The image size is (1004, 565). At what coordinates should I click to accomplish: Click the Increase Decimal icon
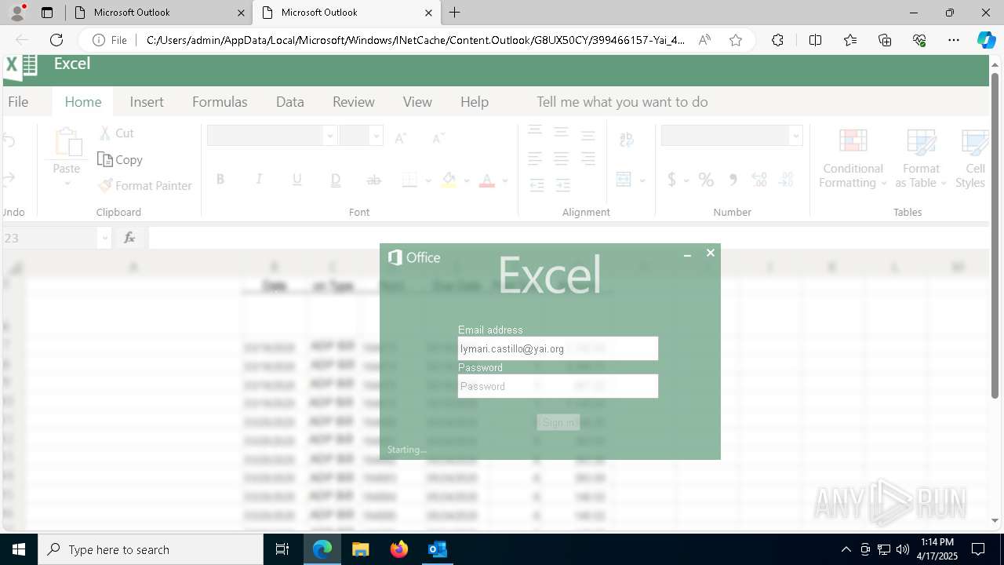[x=758, y=180]
